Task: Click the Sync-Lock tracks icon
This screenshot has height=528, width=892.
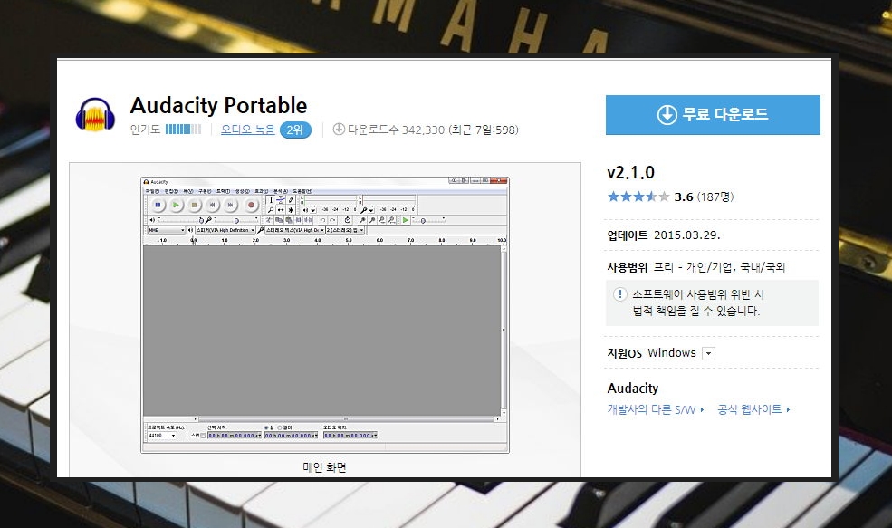Action: (348, 220)
